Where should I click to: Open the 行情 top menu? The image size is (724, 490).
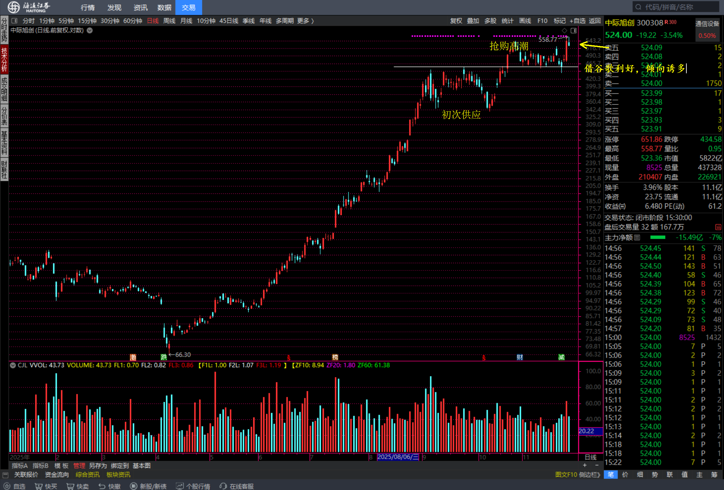point(87,7)
